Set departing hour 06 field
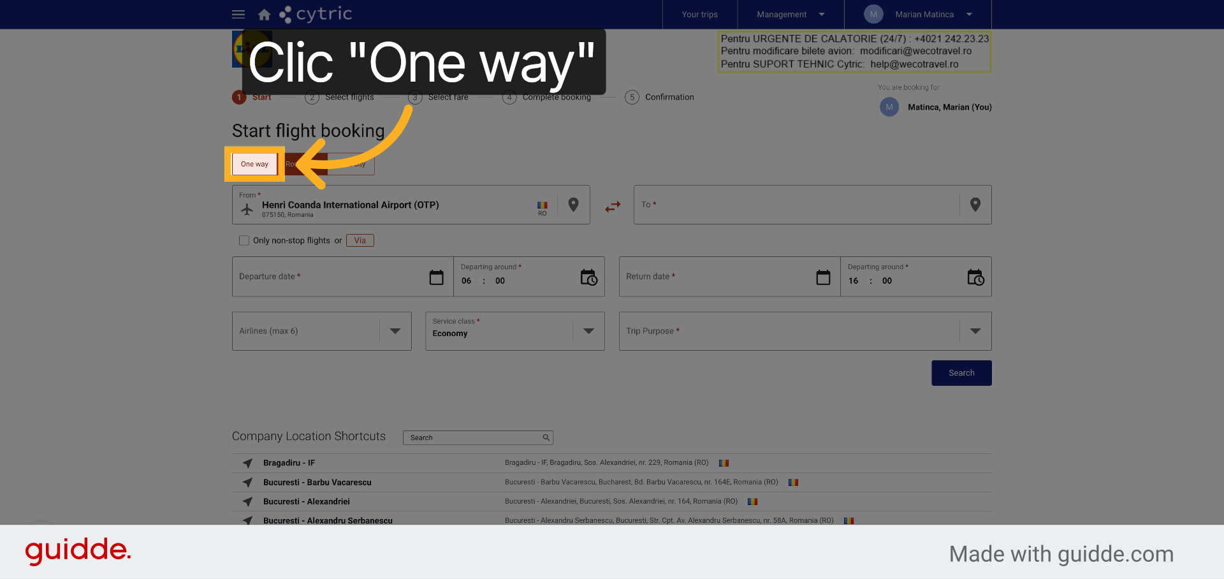Viewport: 1224px width, 579px height. [467, 281]
